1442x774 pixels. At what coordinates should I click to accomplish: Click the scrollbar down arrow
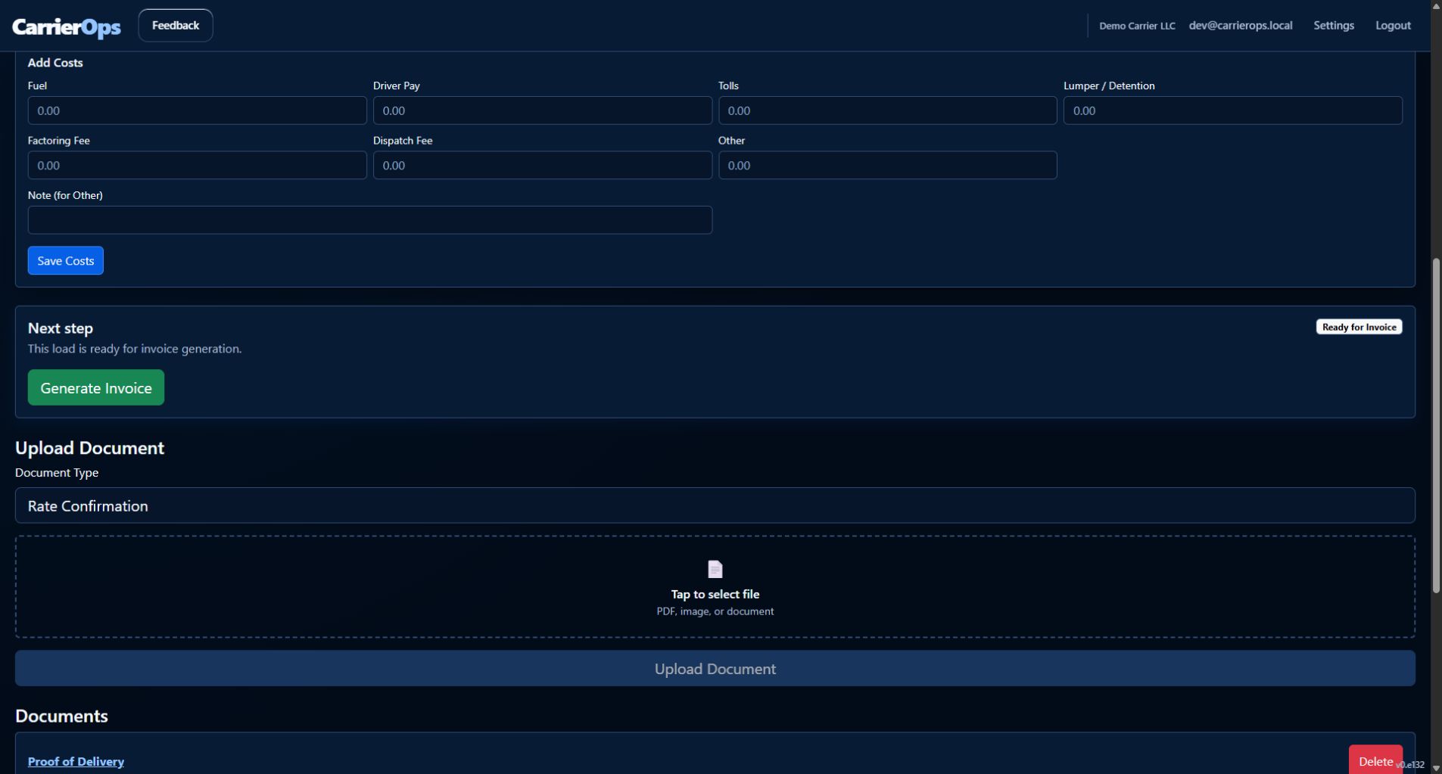coord(1436,768)
